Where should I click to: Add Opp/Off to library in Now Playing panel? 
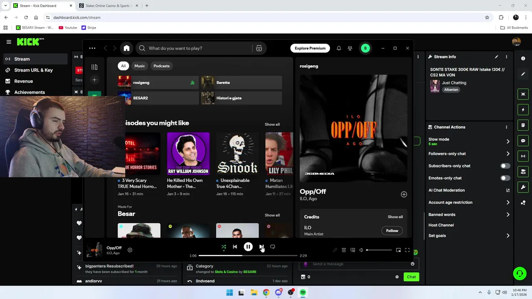404,194
